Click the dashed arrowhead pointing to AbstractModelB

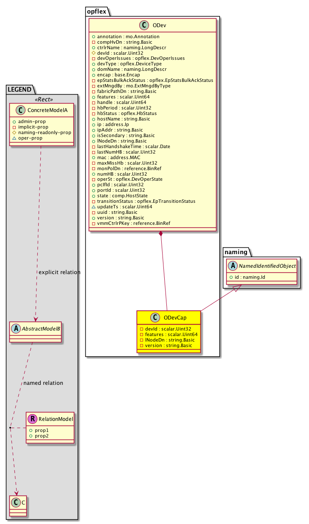(36, 318)
